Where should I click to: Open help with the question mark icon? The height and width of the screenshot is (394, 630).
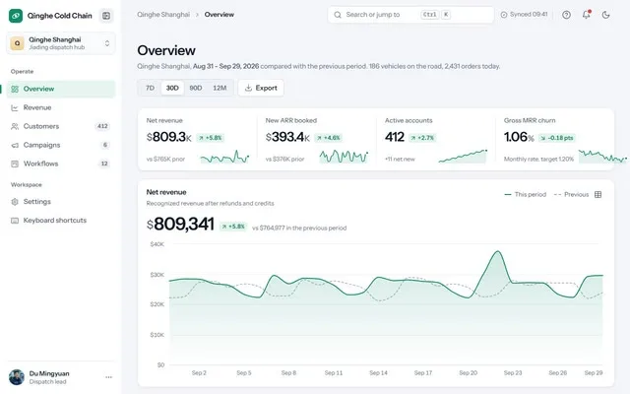[567, 15]
